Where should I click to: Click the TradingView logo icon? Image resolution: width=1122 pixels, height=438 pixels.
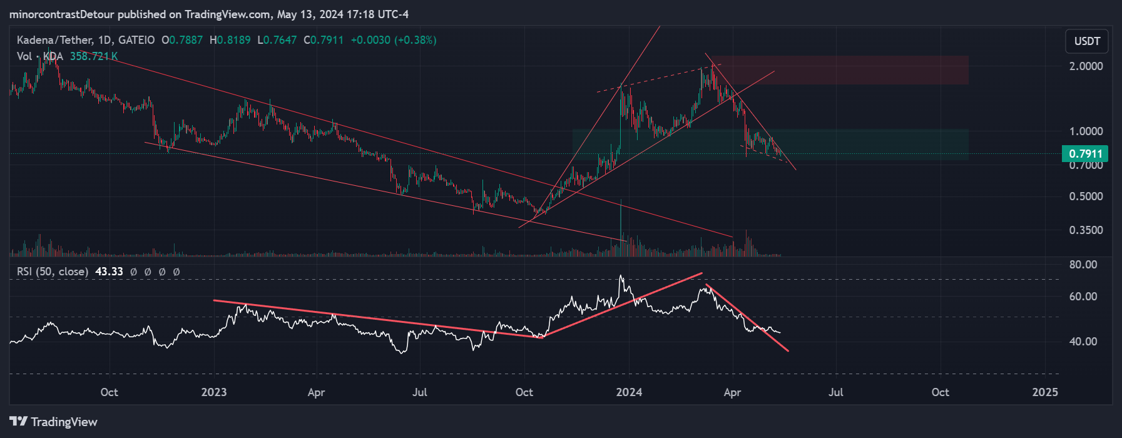[18, 421]
